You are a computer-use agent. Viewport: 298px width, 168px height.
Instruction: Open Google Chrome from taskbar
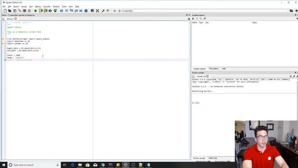click(103, 165)
